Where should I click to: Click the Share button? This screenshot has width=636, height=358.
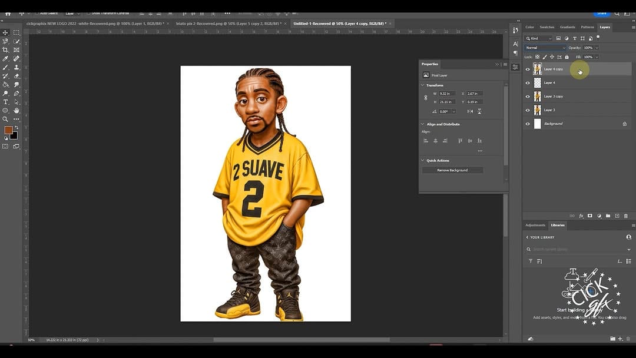(x=602, y=14)
